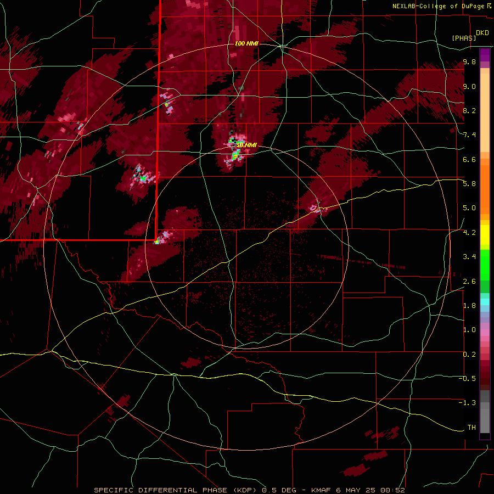
Task: Click the -0.5 color scale value
Action: [467, 378]
